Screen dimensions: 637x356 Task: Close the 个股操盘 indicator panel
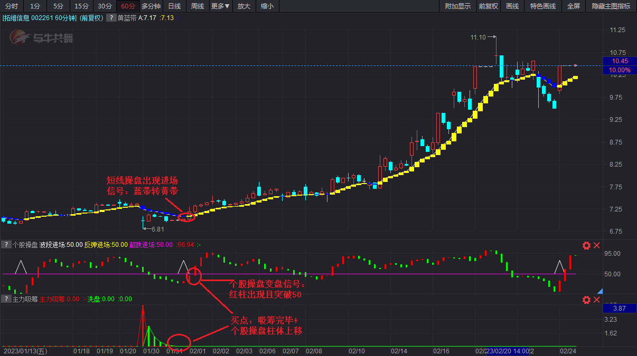tap(597, 245)
